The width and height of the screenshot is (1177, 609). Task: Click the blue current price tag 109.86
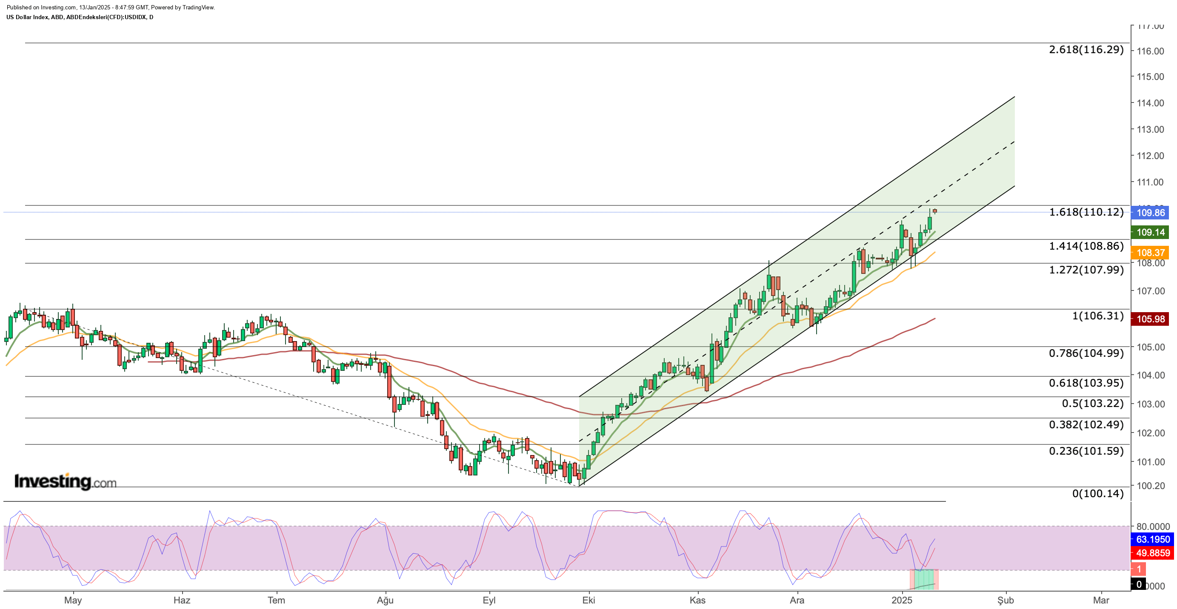tap(1150, 212)
